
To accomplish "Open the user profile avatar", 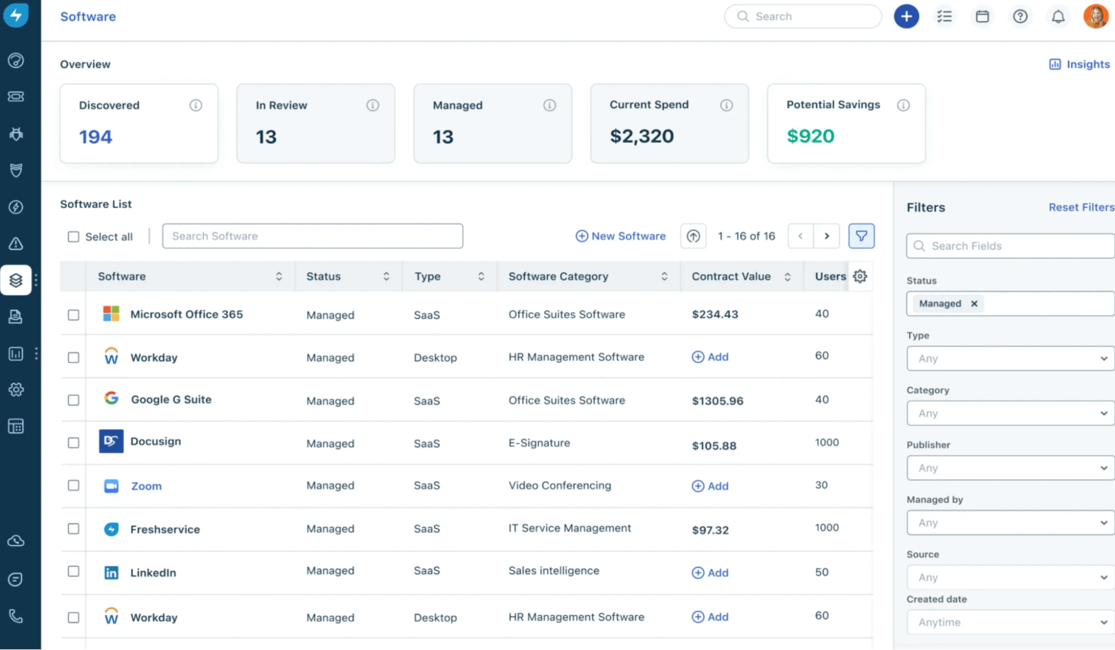I will [1095, 16].
